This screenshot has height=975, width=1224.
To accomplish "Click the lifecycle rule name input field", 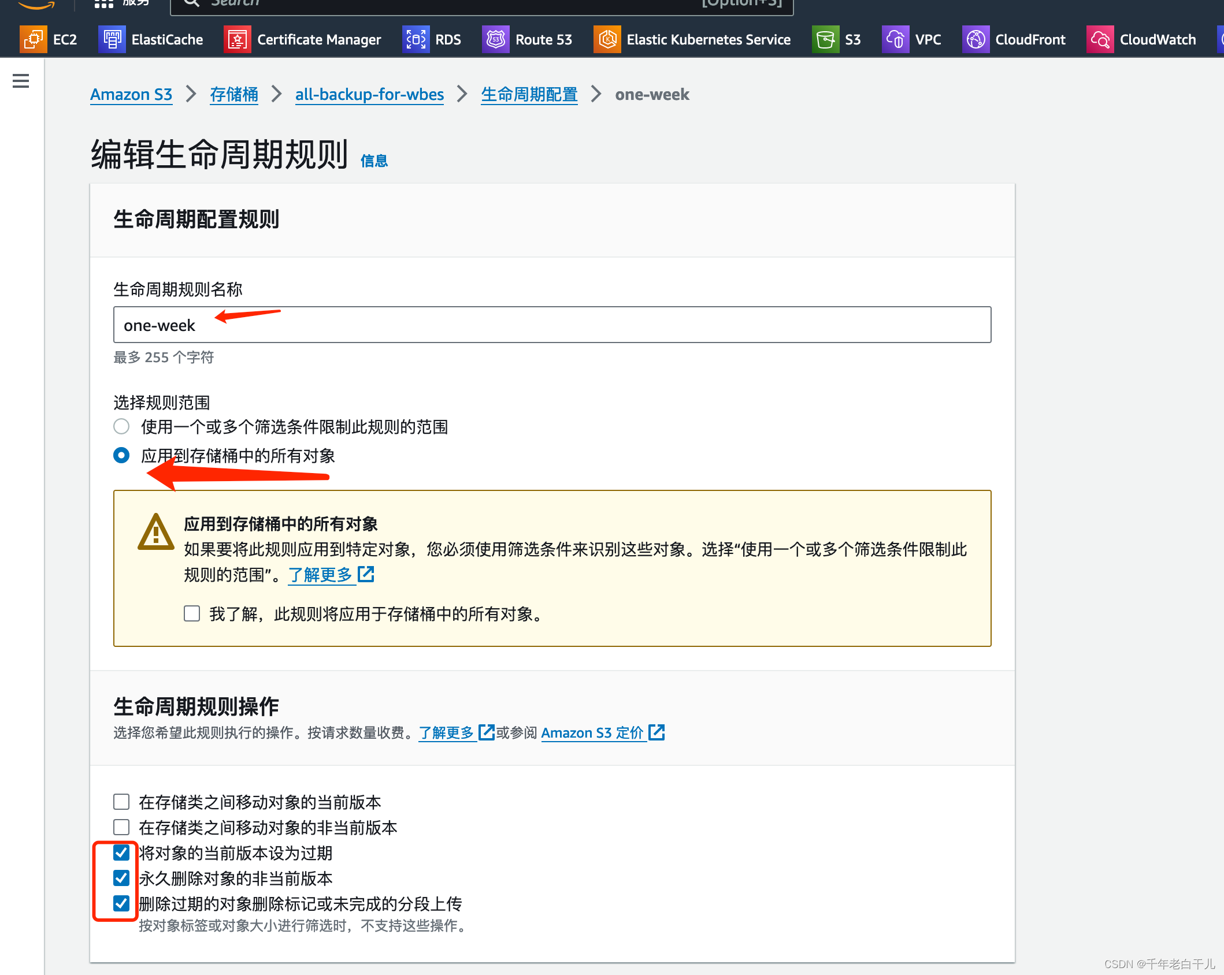I will click(x=552, y=325).
